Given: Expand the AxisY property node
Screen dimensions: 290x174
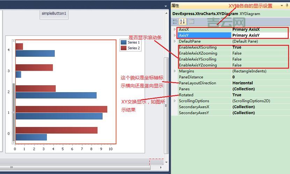Looking at the screenshot, I should click(x=175, y=35).
